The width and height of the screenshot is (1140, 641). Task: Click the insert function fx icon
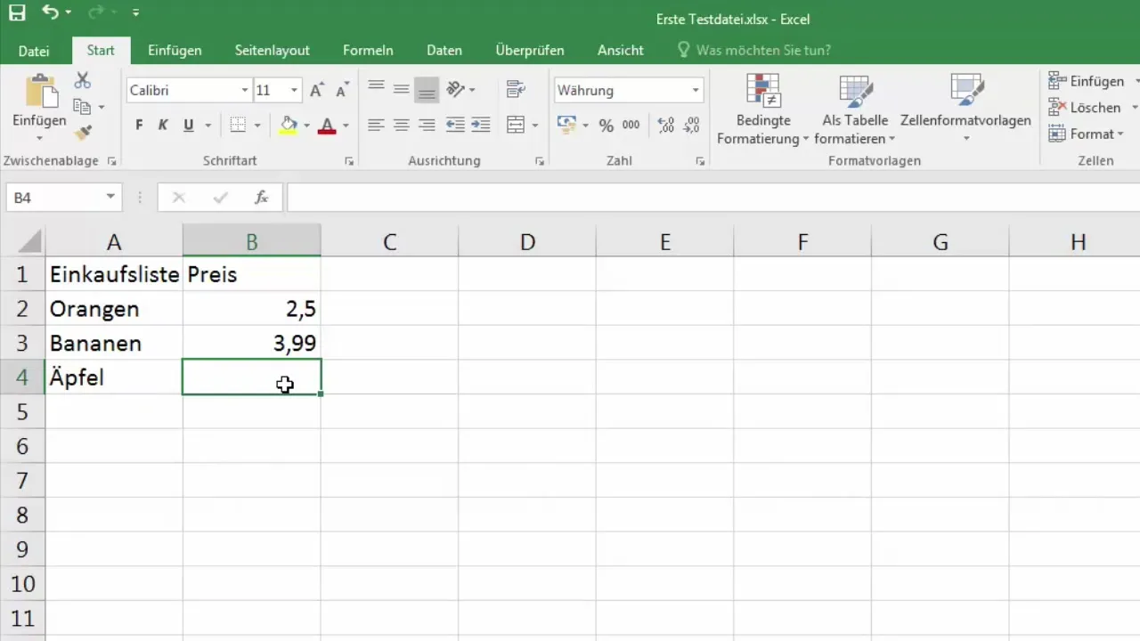point(261,198)
